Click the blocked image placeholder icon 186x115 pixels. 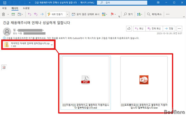click(4, 67)
